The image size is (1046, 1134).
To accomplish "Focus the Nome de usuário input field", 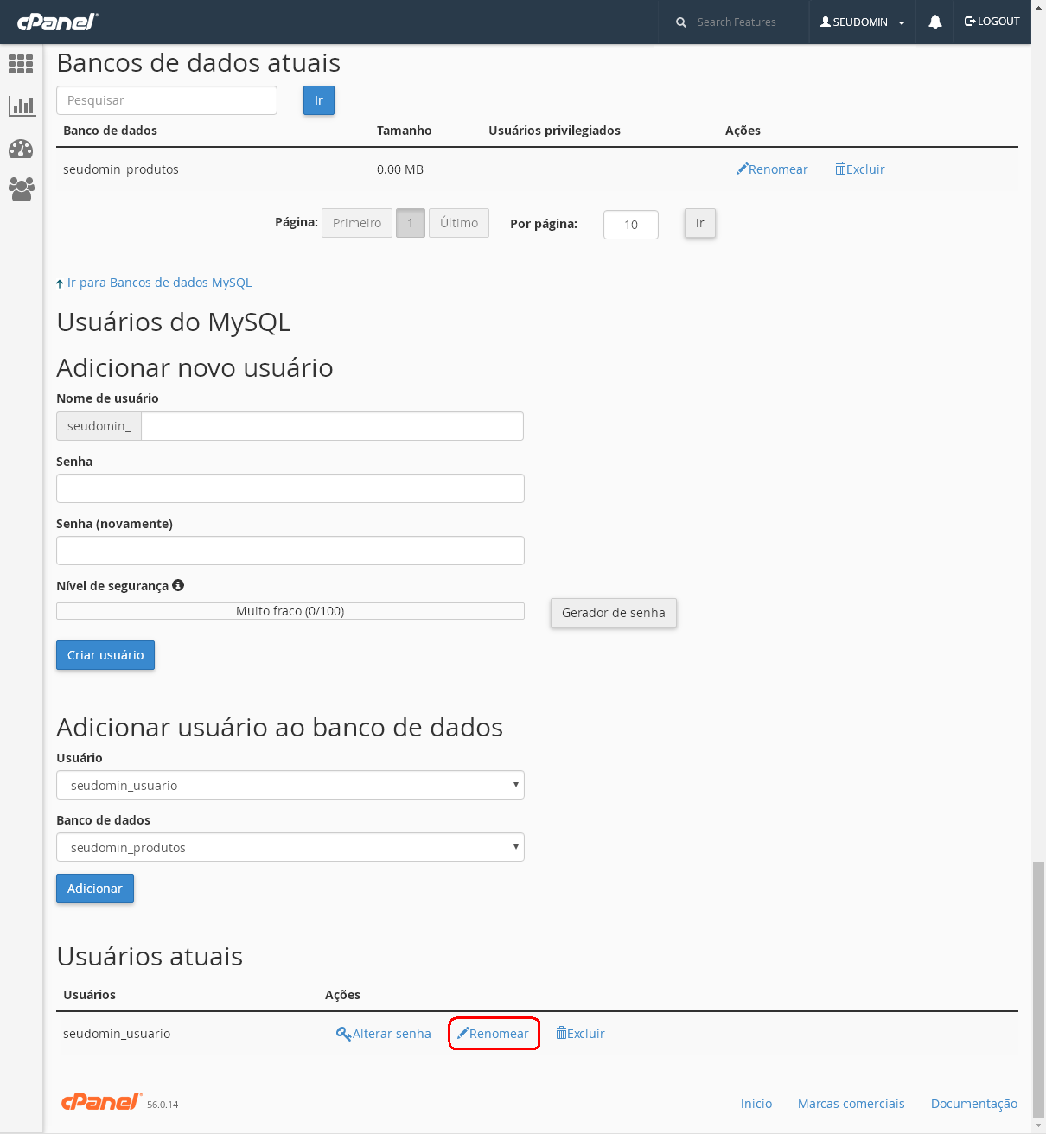I will [x=332, y=426].
